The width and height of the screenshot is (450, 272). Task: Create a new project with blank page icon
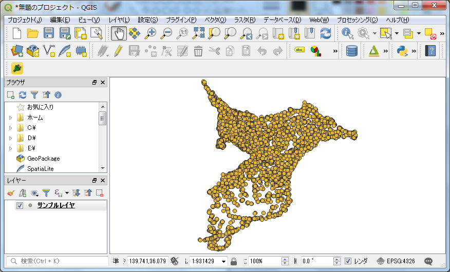click(x=17, y=33)
